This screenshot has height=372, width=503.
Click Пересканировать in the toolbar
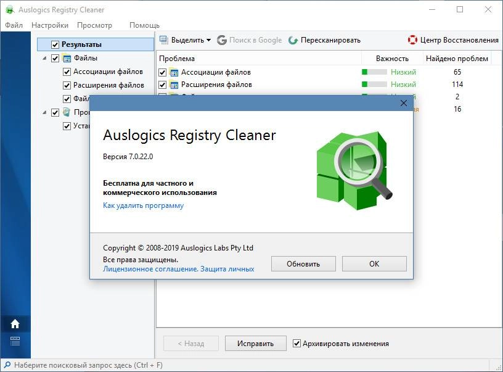click(324, 40)
